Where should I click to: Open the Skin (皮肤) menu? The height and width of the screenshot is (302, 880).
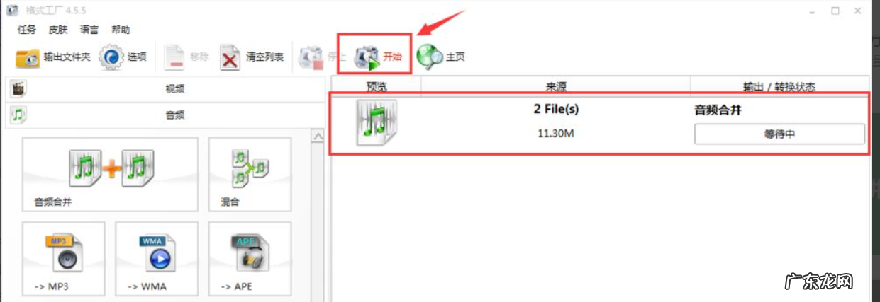click(x=58, y=30)
